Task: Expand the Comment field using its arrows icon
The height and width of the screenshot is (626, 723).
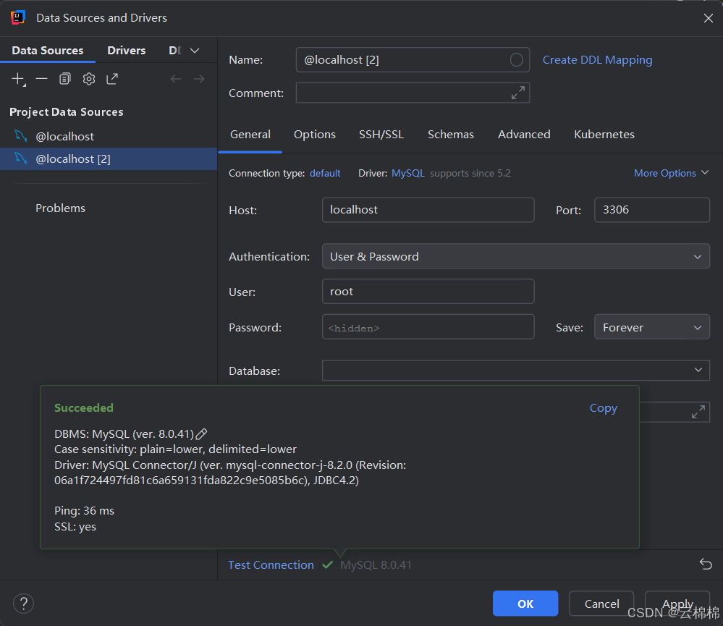Action: coord(517,93)
